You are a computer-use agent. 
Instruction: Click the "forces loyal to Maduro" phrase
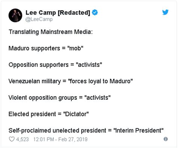coord(100,81)
